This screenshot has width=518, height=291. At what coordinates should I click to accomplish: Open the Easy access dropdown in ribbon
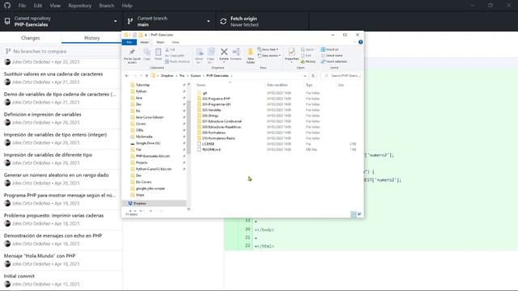[270, 56]
